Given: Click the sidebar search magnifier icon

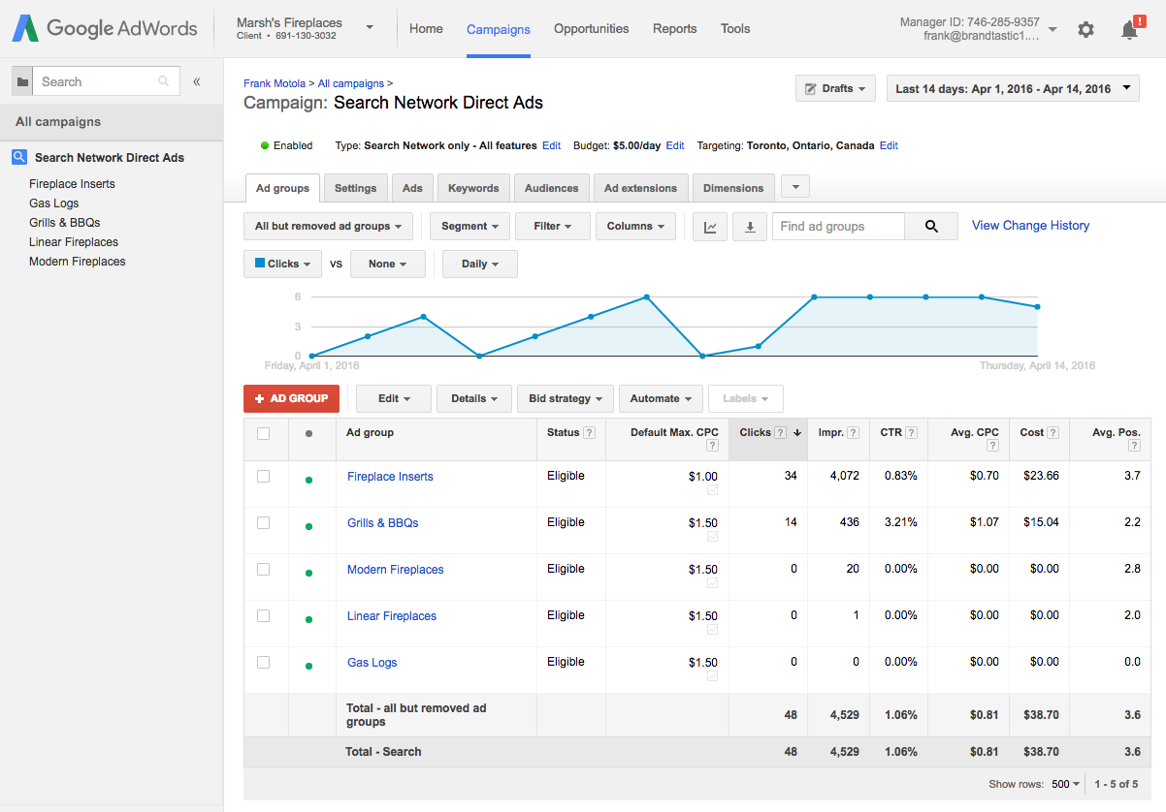Looking at the screenshot, I should [x=163, y=82].
